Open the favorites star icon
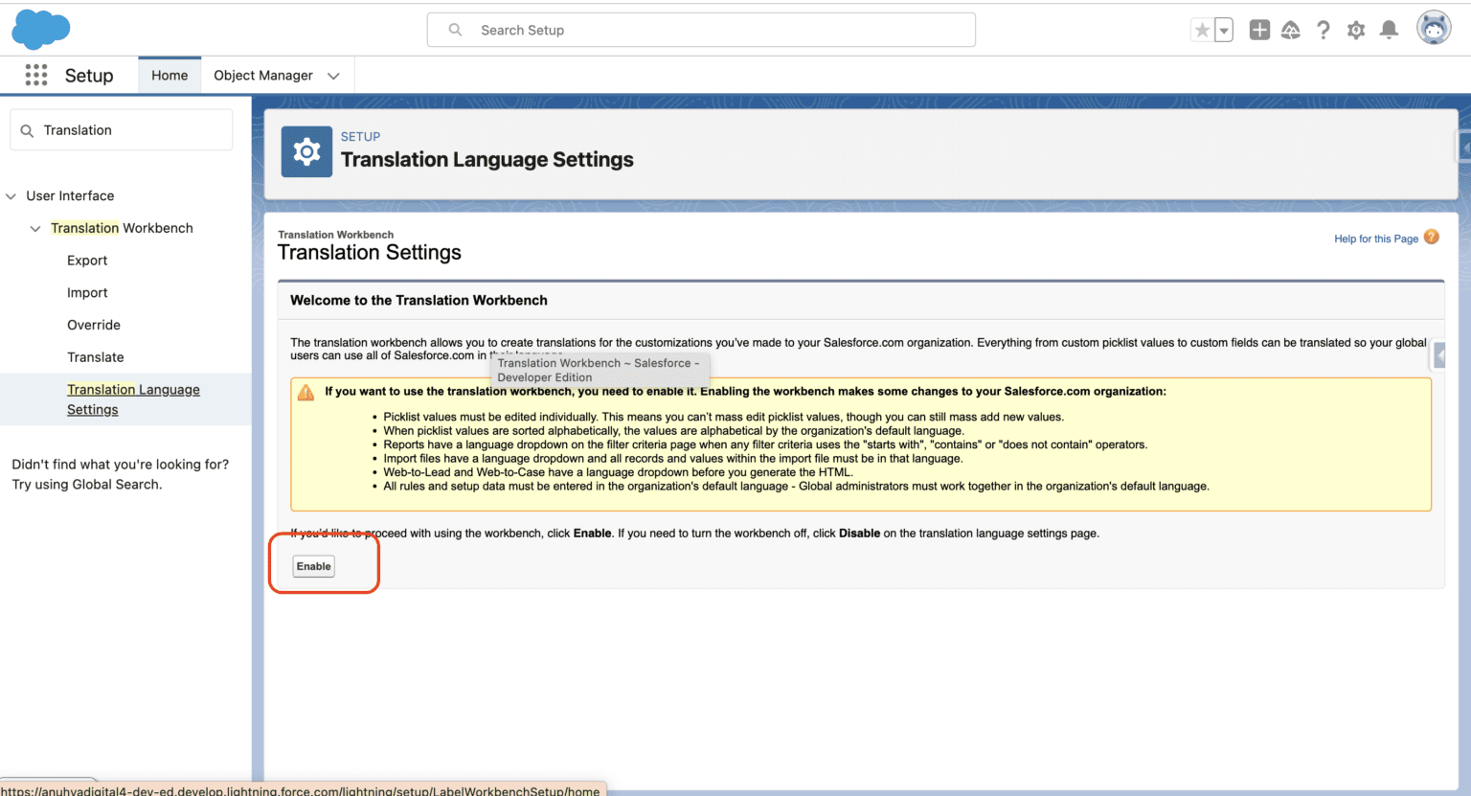The width and height of the screenshot is (1471, 796). coord(1202,30)
